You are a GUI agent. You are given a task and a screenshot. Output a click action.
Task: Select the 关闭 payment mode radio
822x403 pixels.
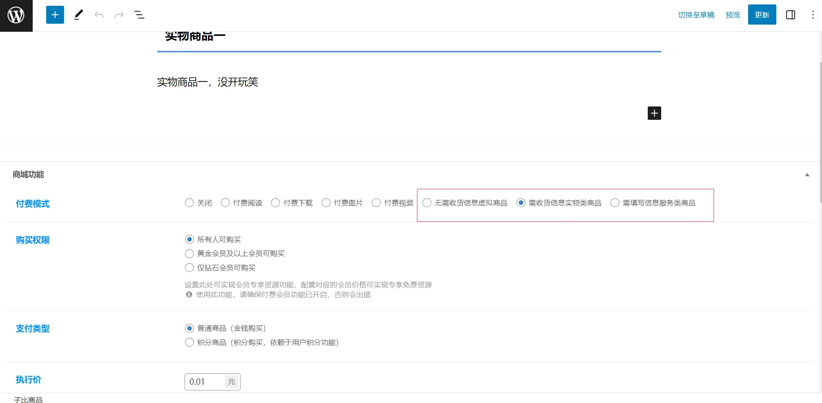click(189, 203)
